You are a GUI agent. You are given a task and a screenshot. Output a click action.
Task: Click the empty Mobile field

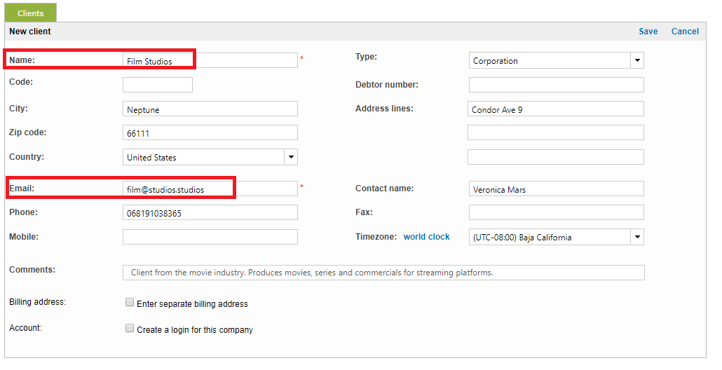tap(210, 237)
